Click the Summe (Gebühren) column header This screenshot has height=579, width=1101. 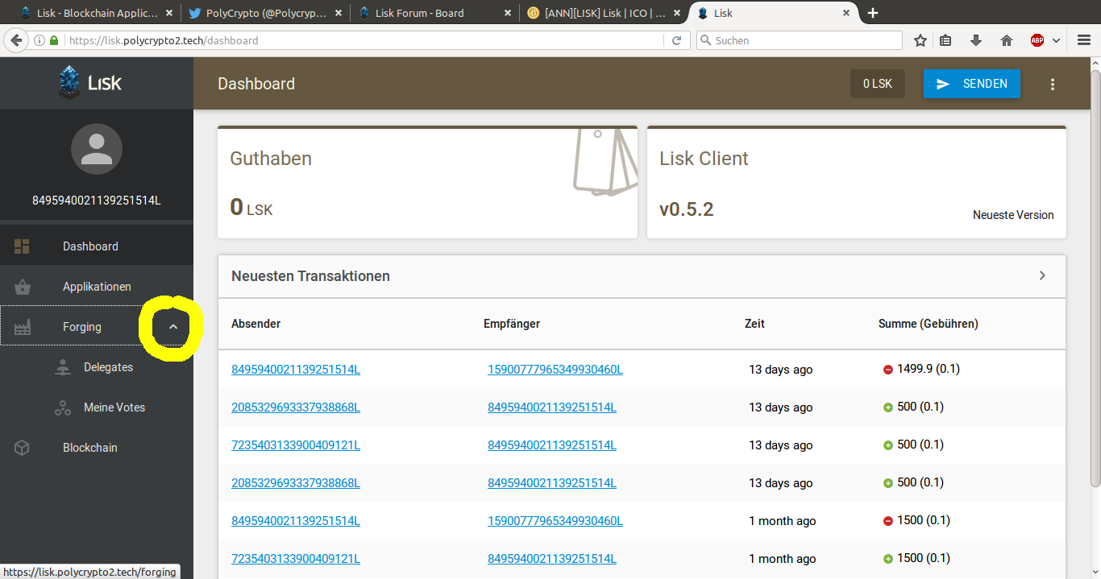[929, 324]
